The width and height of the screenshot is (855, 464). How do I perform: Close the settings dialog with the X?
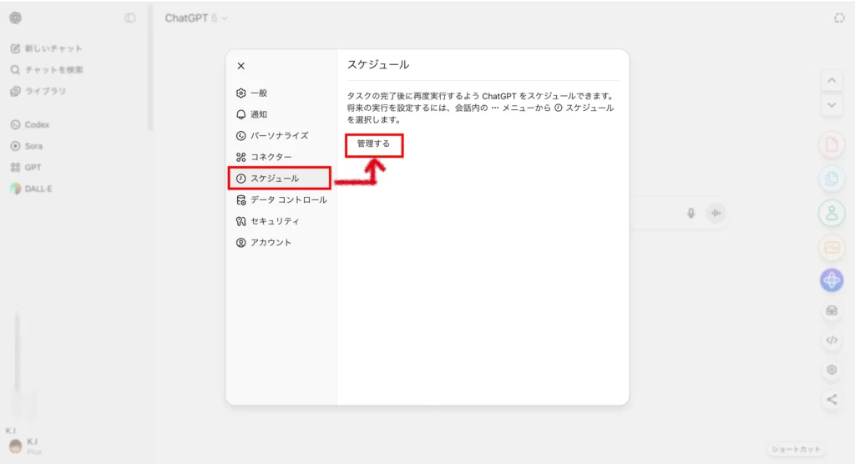pos(241,66)
